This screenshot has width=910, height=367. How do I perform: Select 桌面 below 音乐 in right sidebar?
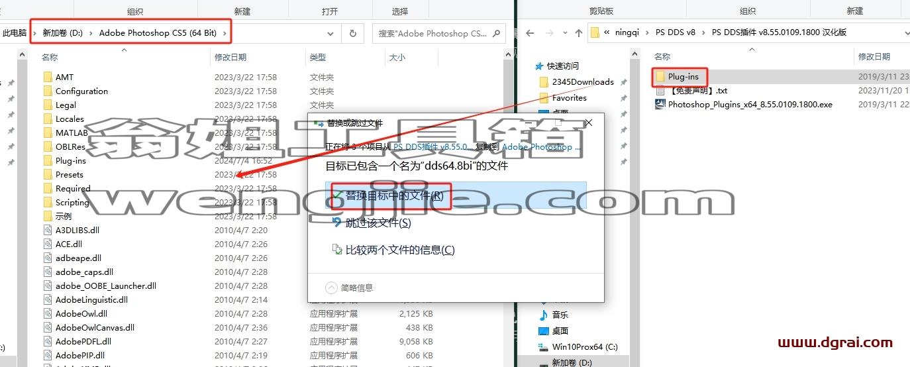560,331
